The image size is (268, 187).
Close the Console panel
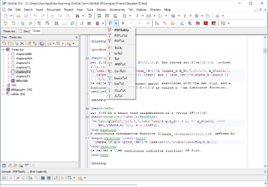(265, 172)
